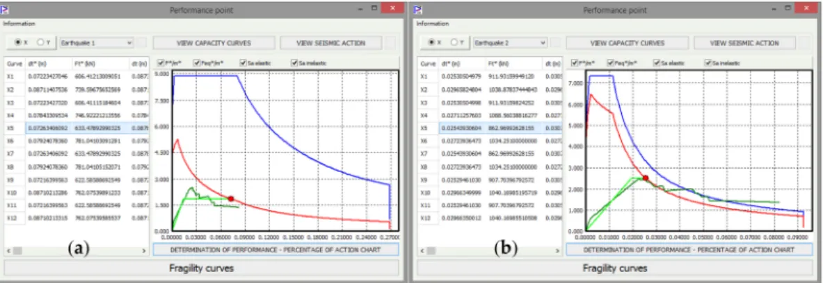Select curve X11 row in Earthquake 2 table
This screenshot has width=823, height=283.
(x=490, y=205)
